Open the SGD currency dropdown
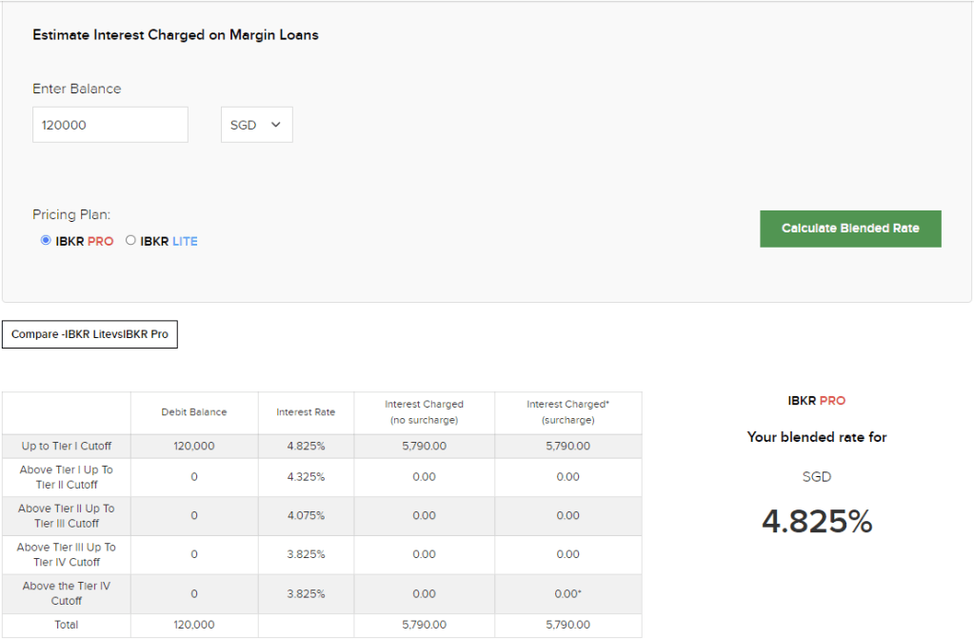This screenshot has width=974, height=639. tap(256, 125)
